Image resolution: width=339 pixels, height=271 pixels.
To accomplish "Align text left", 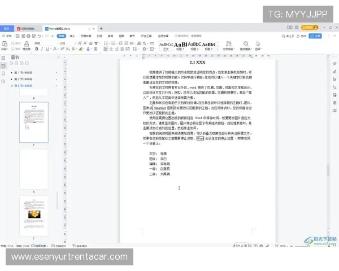I will [106, 49].
